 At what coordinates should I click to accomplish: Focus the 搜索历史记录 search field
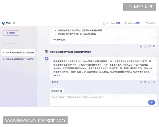(18, 43)
